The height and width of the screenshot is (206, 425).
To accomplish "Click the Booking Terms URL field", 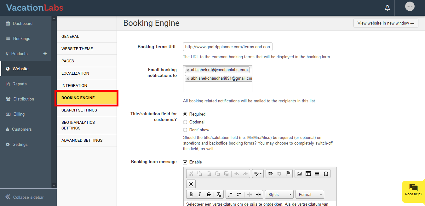I will tap(227, 47).
